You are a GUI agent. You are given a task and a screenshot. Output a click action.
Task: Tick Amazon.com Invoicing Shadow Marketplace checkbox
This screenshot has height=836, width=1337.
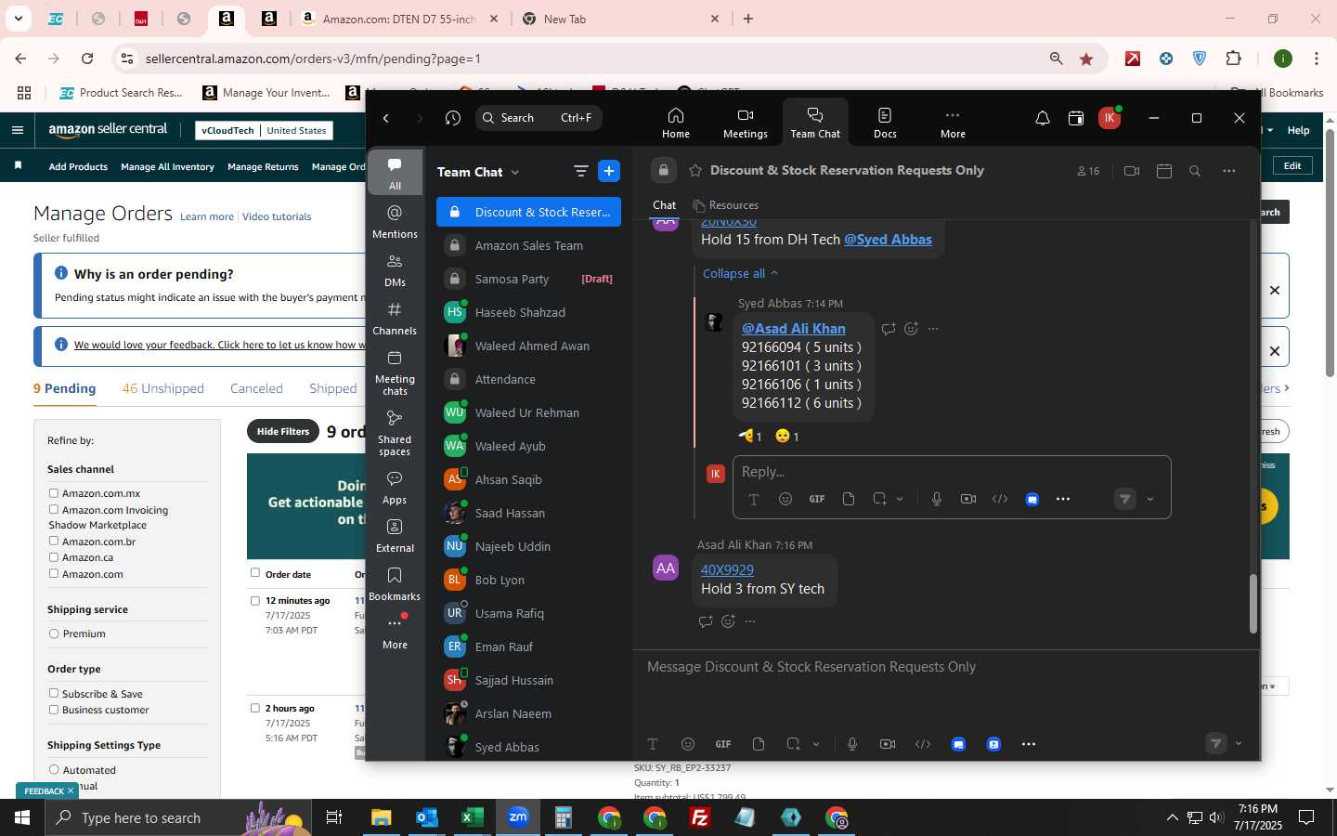click(x=54, y=509)
